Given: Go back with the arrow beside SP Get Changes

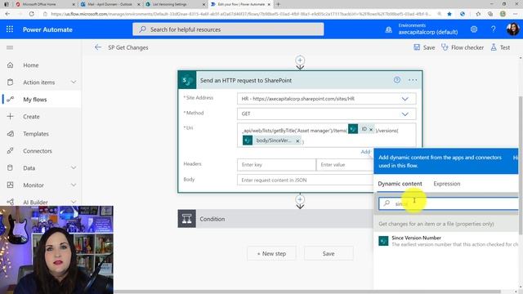Looking at the screenshot, I should coord(98,47).
